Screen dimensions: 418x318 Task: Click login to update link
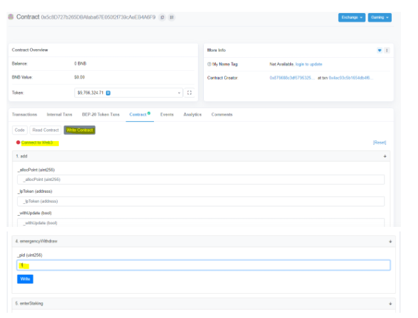point(309,64)
